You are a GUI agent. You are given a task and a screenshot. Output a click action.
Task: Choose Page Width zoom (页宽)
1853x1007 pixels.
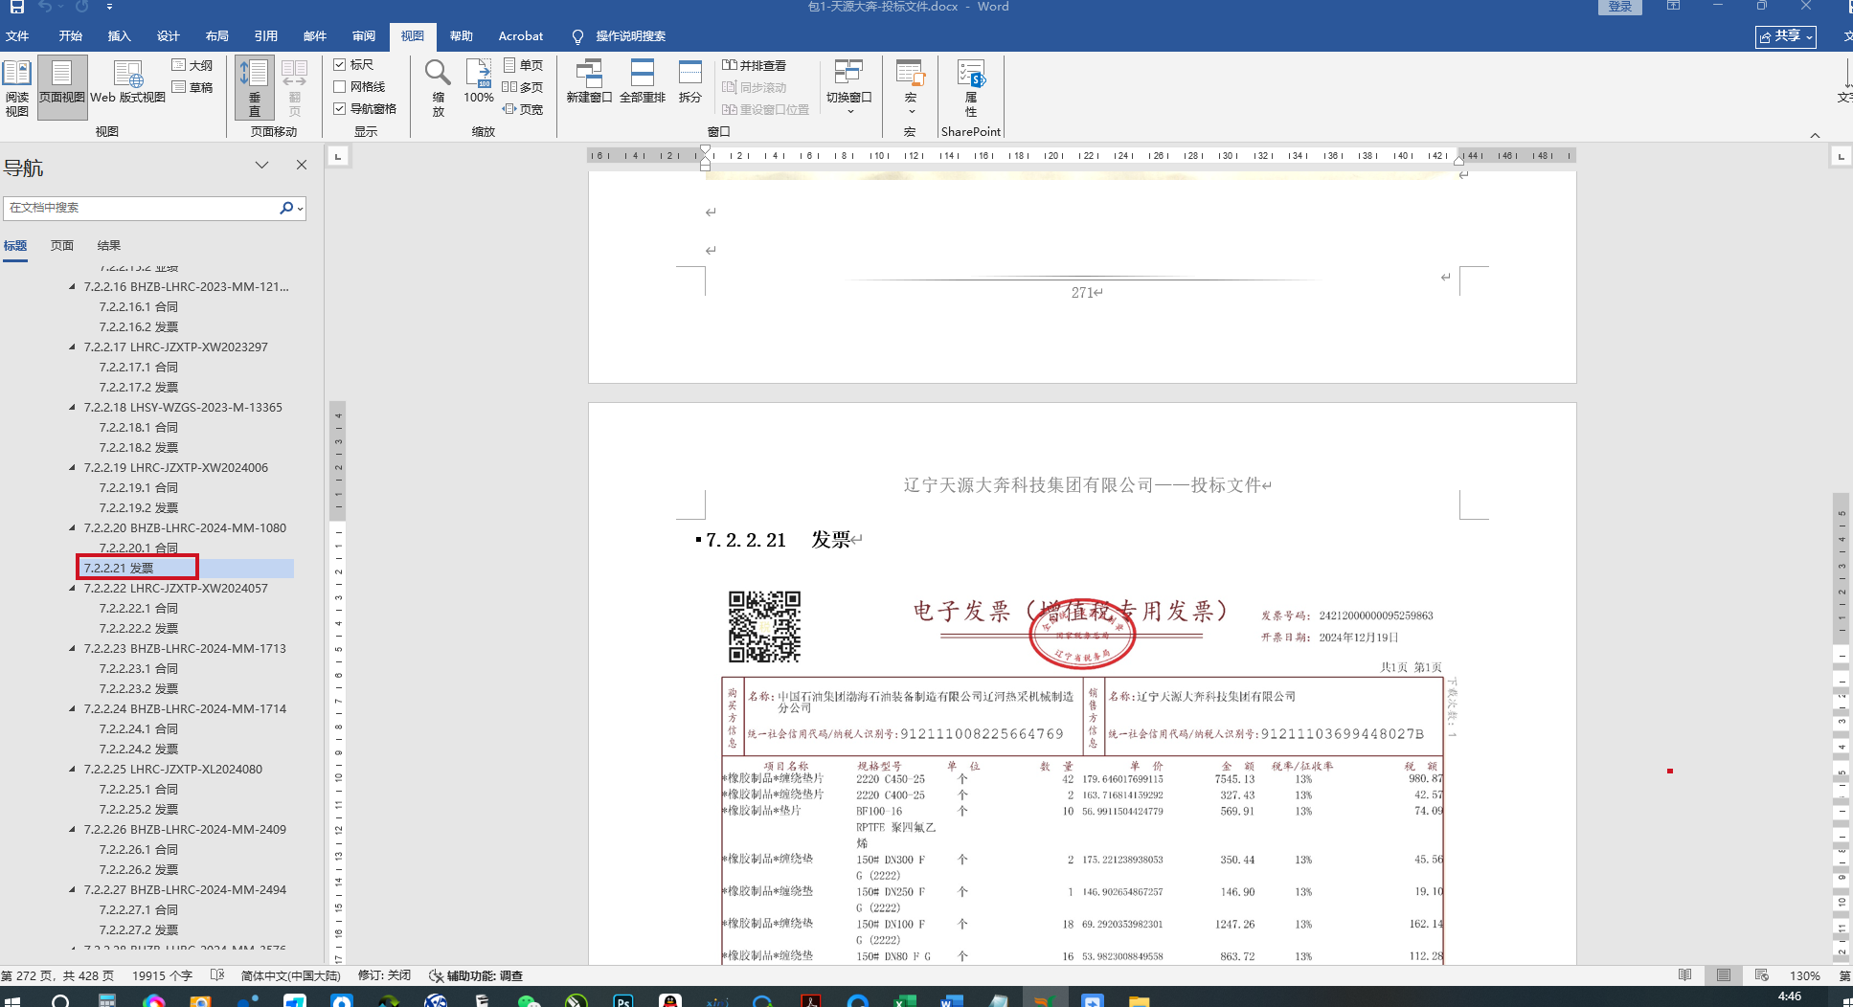[523, 109]
